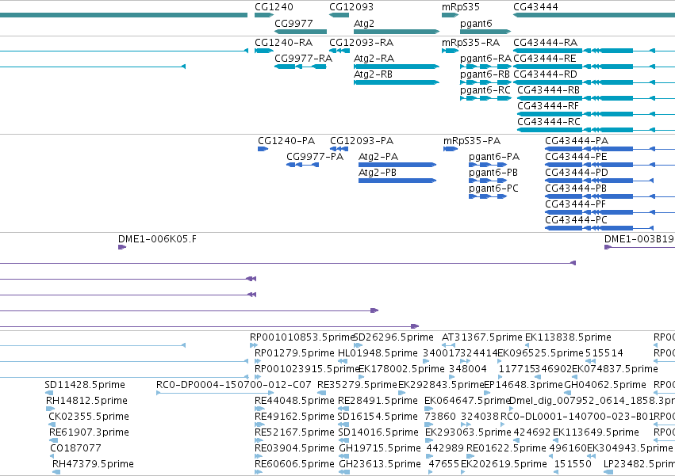Click EST GH23613.5prime
675x476 pixels.
[380, 465]
